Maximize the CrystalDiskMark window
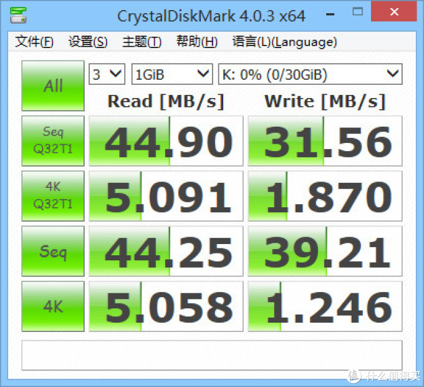Screen dimensions: 424x387 [x=358, y=12]
